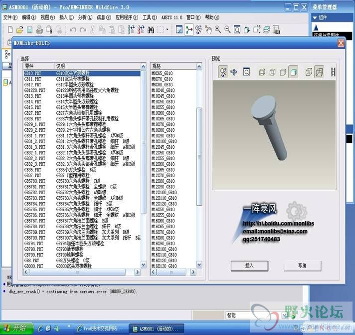The height and width of the screenshot is (335, 355).
Task: Open the 文件(F) menu
Action: pyautogui.click(x=10, y=17)
